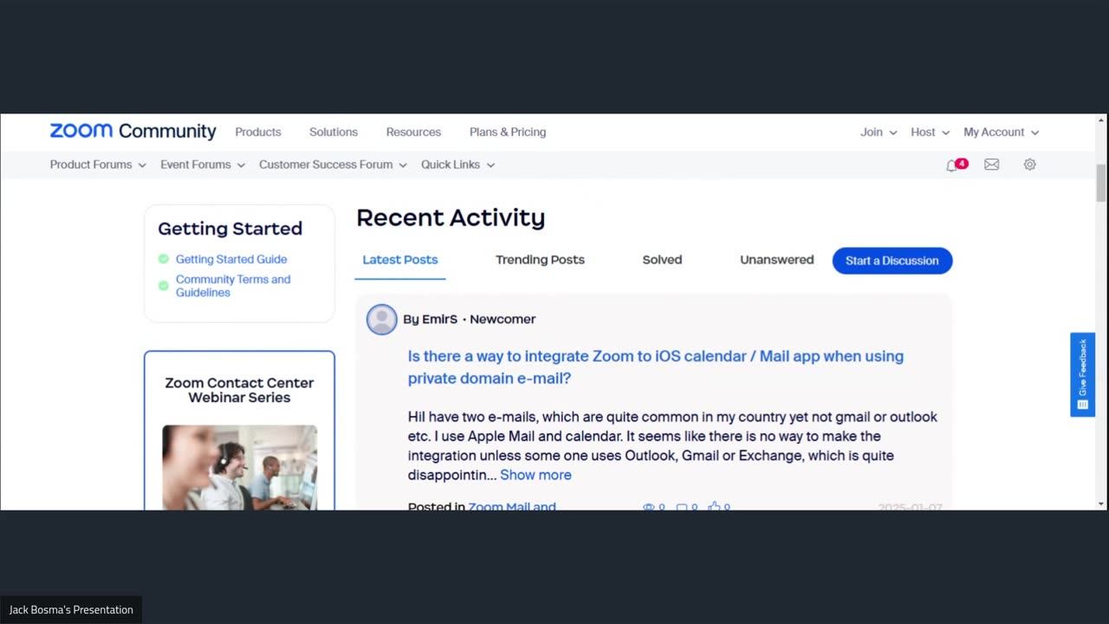Open the Zoom Mail and category link
Viewport: 1109px width, 624px height.
pyautogui.click(x=512, y=506)
